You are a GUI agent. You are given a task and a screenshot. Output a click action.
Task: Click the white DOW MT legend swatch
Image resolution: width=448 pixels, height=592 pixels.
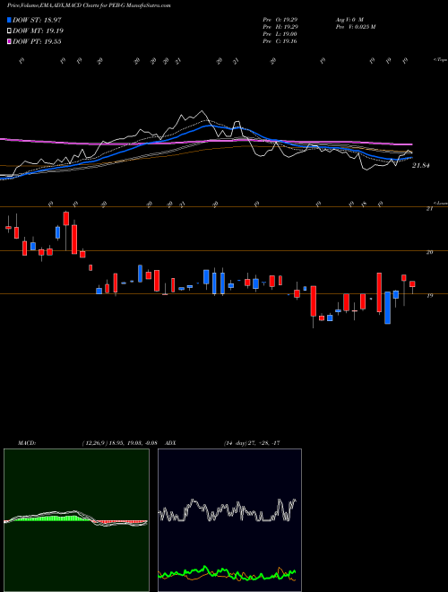click(10, 31)
